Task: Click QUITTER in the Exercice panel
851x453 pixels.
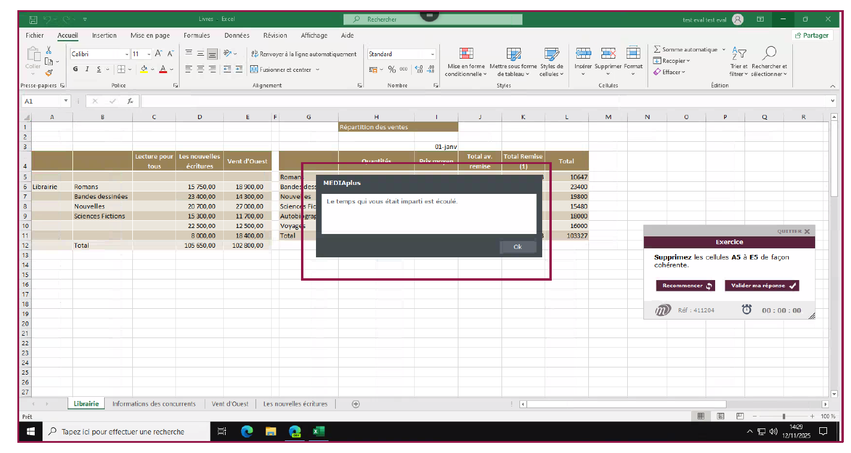Action: click(794, 231)
